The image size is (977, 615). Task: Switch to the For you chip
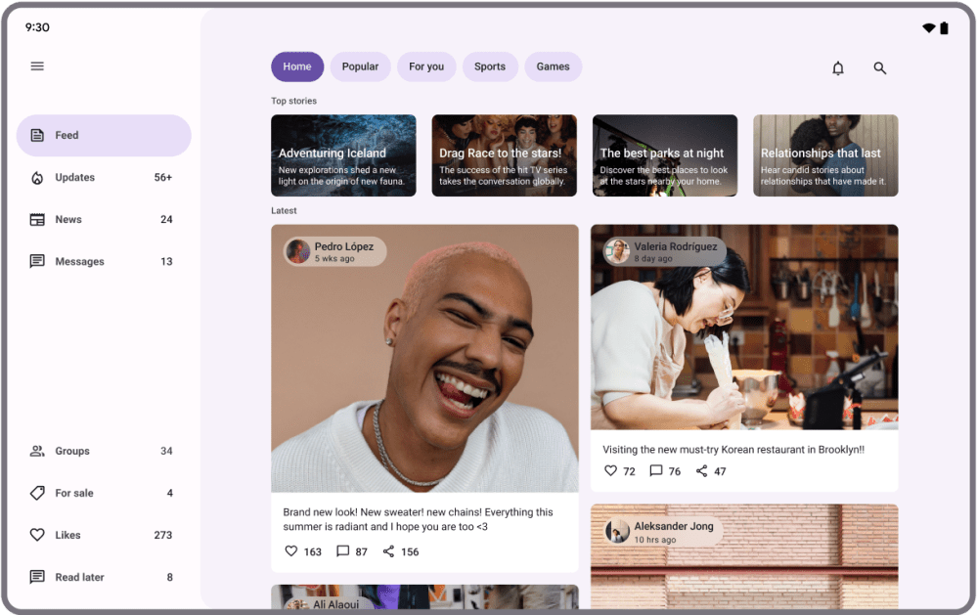pyautogui.click(x=425, y=66)
